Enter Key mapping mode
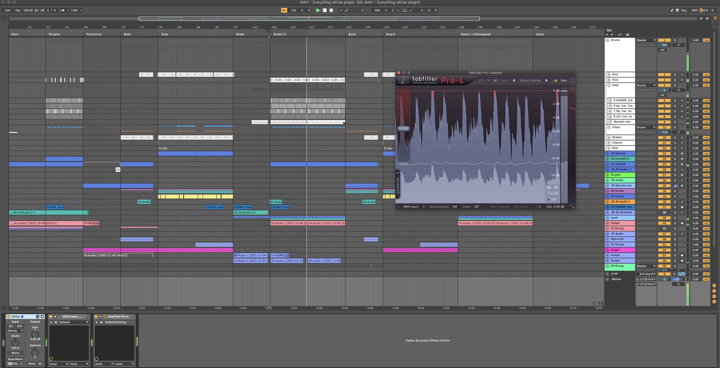 coord(684,10)
